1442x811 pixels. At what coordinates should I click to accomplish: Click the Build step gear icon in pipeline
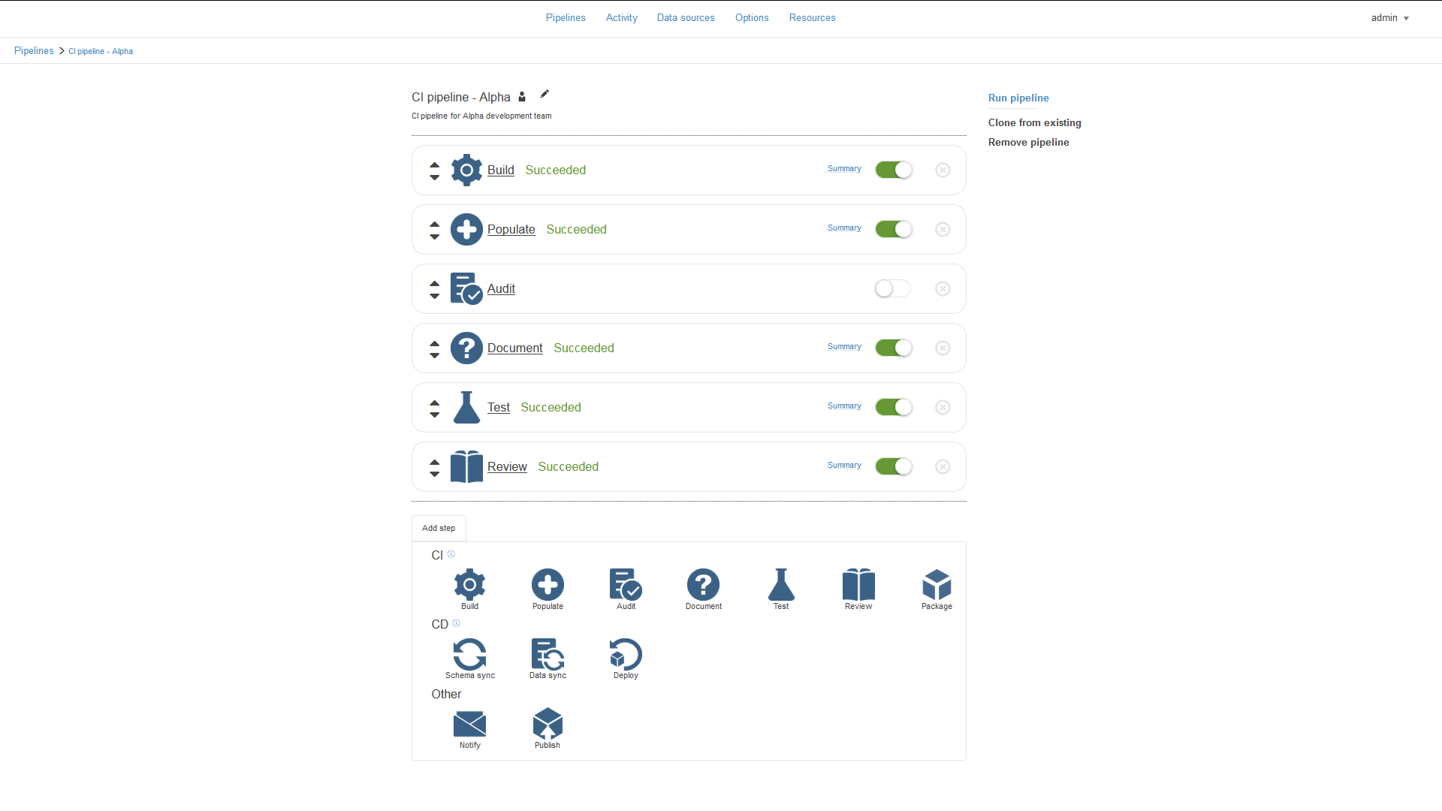click(466, 170)
